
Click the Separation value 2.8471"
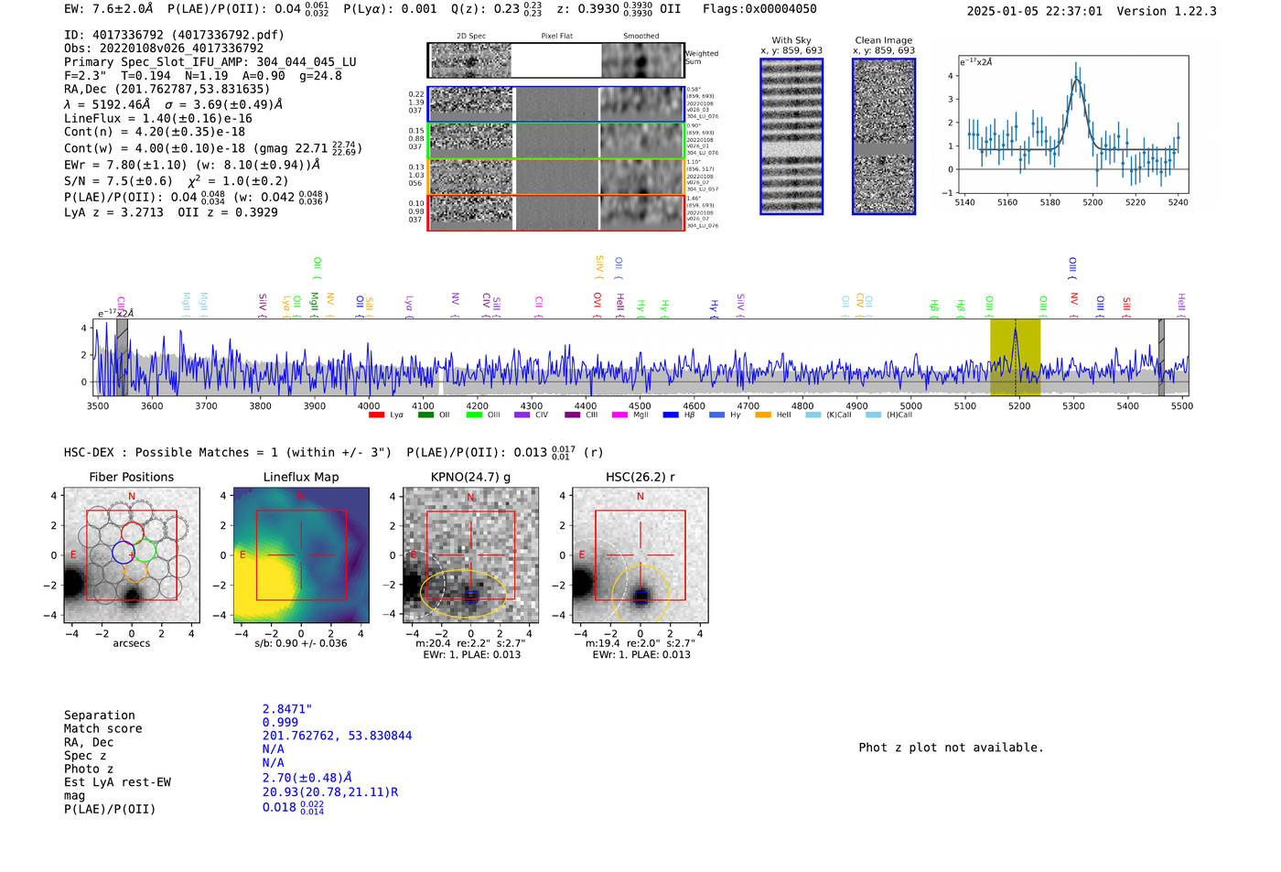[287, 709]
